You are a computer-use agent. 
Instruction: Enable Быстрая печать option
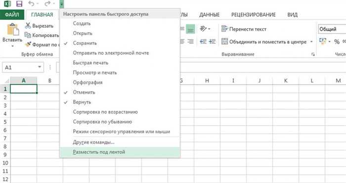[x=120, y=63]
